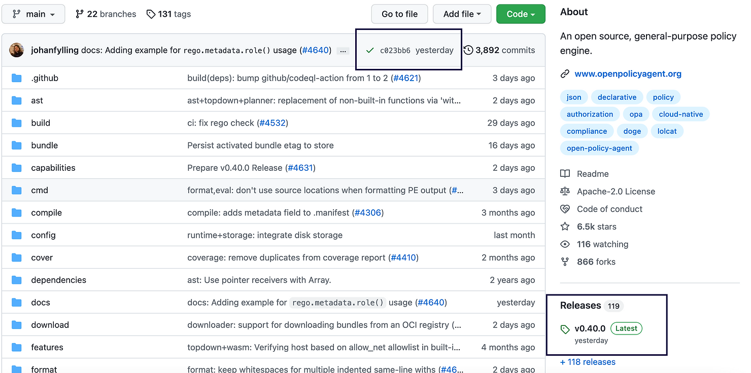
Task: Click the ast folder icon
Action: [x=17, y=100]
